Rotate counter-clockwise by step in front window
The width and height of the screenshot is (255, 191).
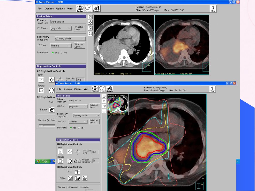75,161
